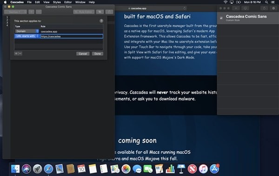This screenshot has width=279, height=176.
Task: Open Safari from the Dock
Action: [x=48, y=169]
